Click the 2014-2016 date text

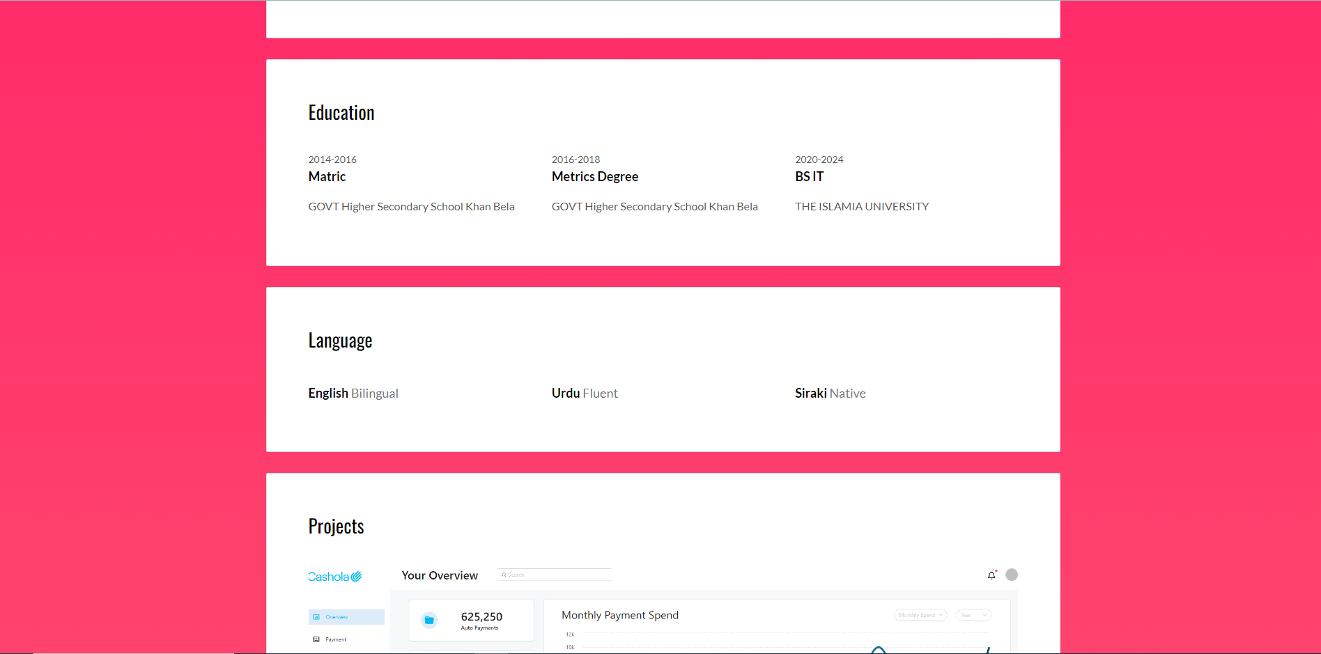[332, 159]
